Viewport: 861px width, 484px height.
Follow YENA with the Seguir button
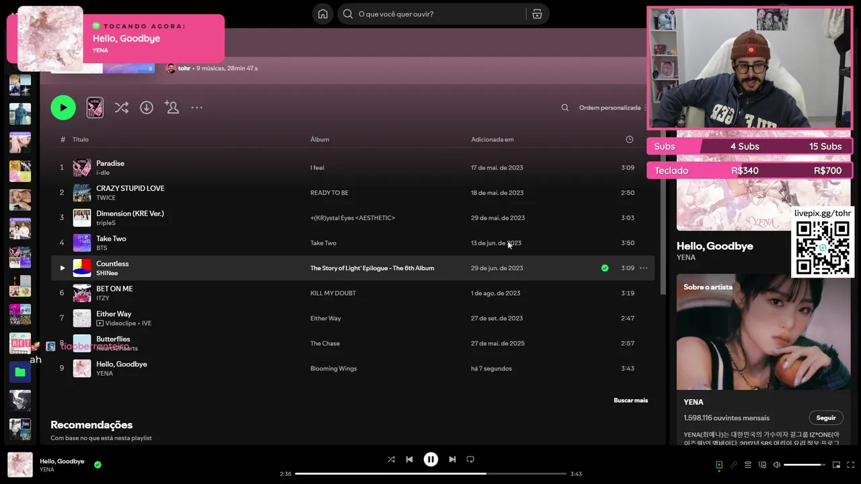coord(825,417)
